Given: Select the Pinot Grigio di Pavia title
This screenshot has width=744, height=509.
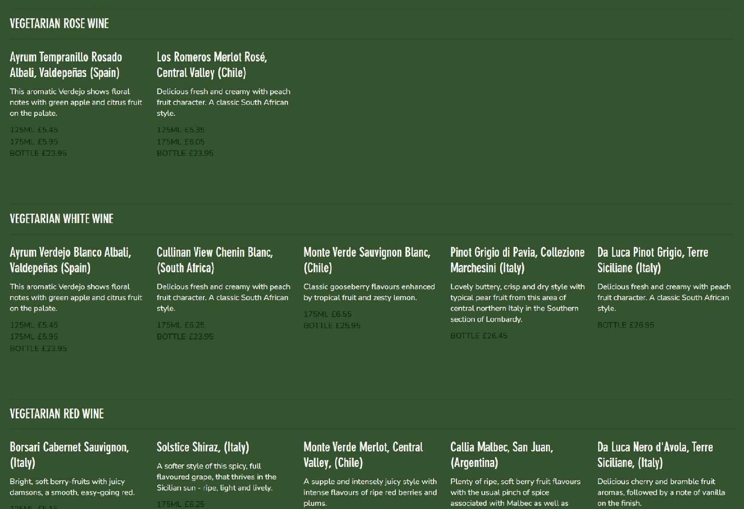Looking at the screenshot, I should pos(518,260).
